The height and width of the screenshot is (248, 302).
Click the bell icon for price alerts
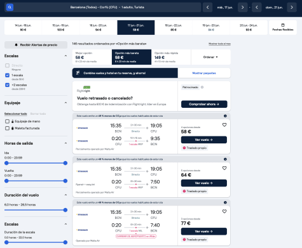(16, 45)
